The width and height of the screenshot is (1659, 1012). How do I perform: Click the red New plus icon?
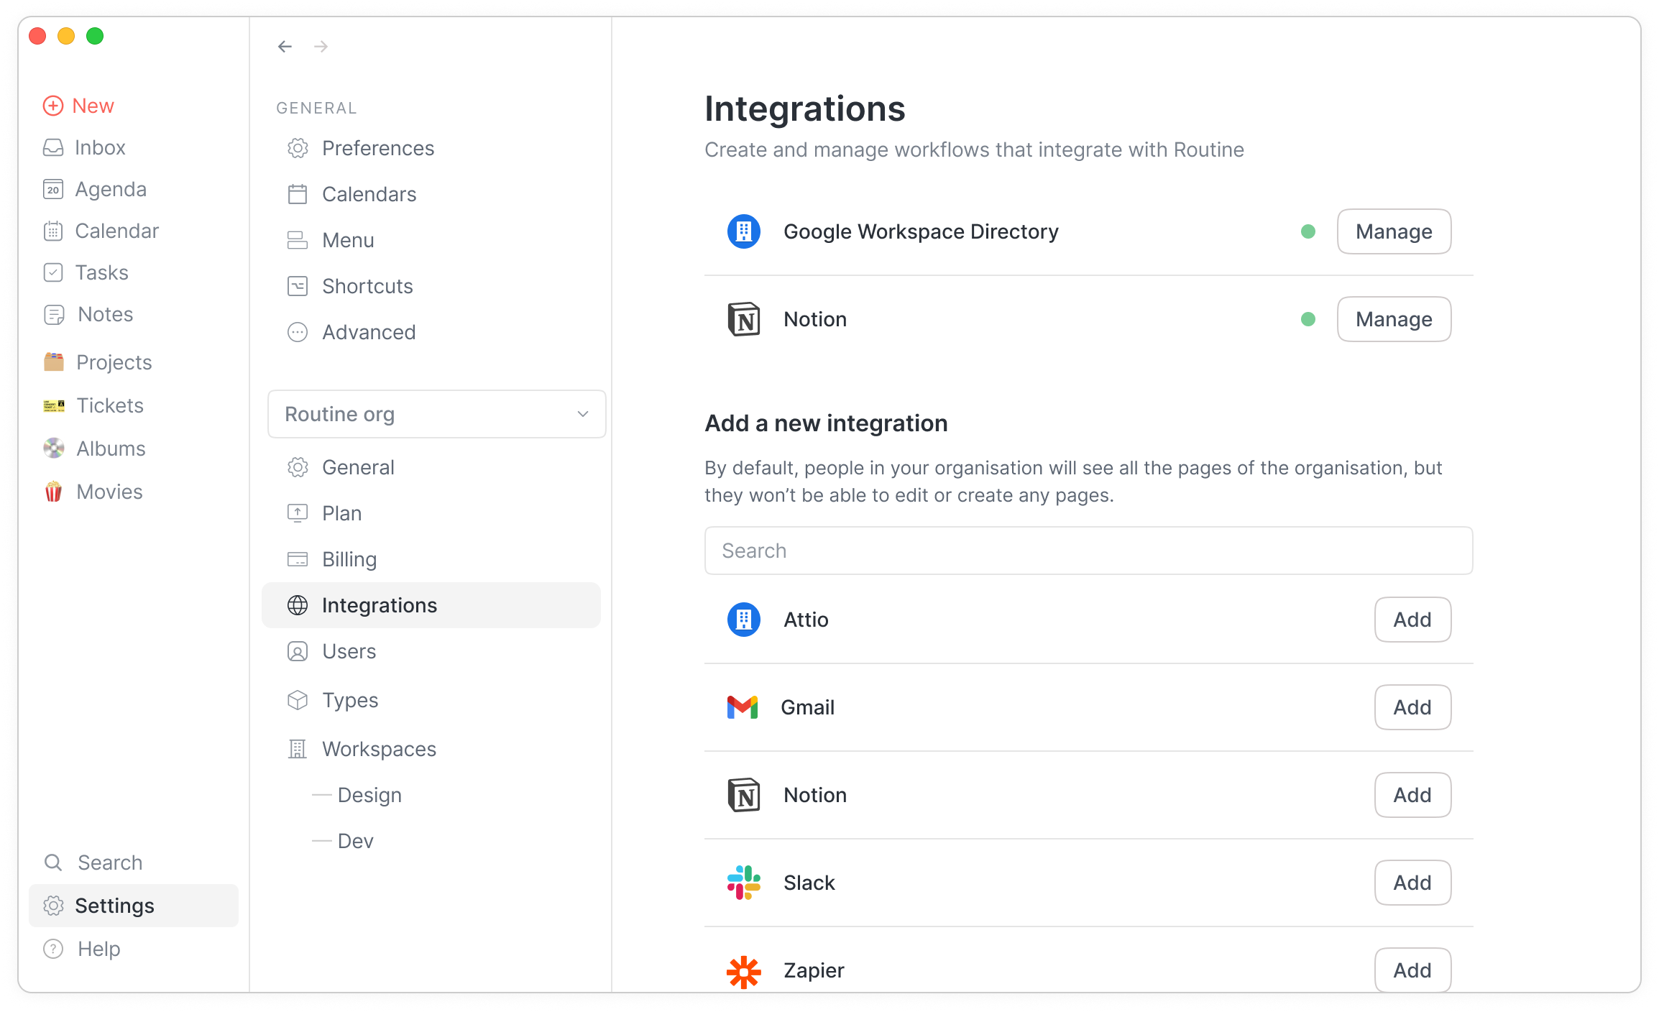coord(53,106)
